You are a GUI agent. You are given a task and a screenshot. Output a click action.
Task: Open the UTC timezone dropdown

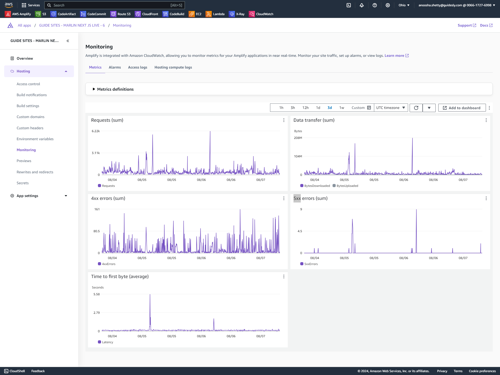point(391,108)
